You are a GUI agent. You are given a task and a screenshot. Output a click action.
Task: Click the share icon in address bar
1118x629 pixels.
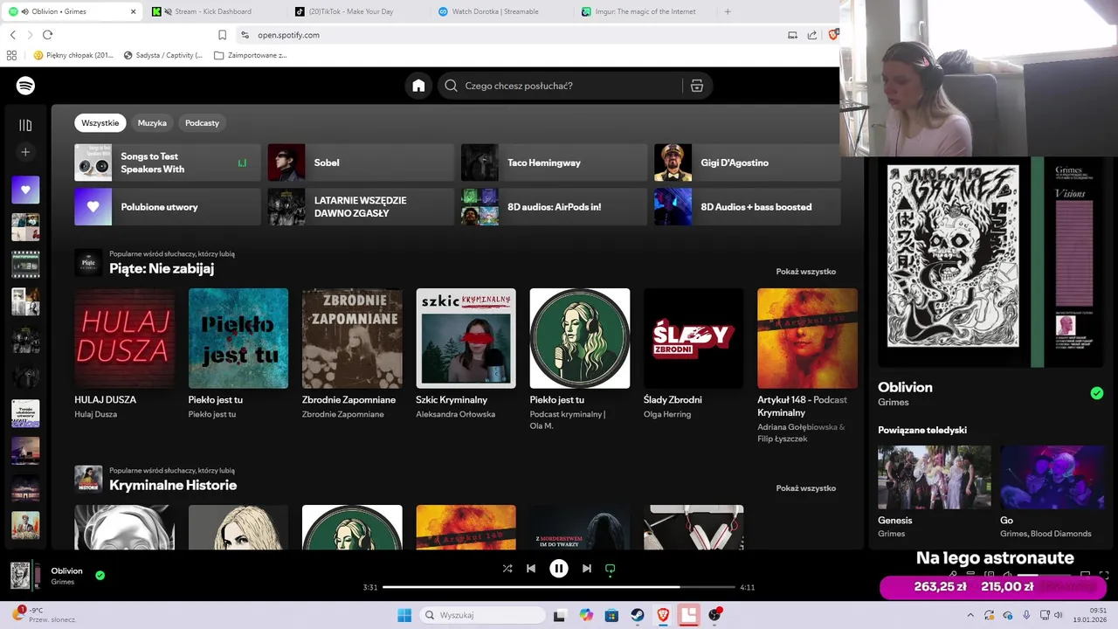(x=812, y=35)
